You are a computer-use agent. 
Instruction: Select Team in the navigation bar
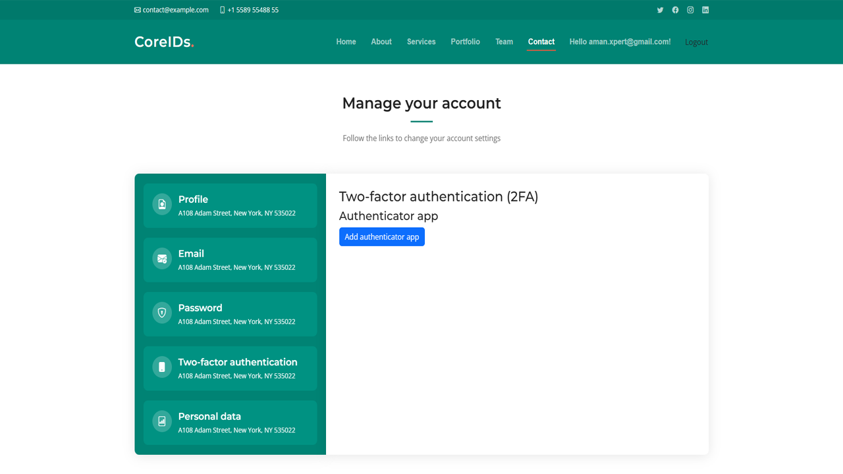(x=504, y=41)
